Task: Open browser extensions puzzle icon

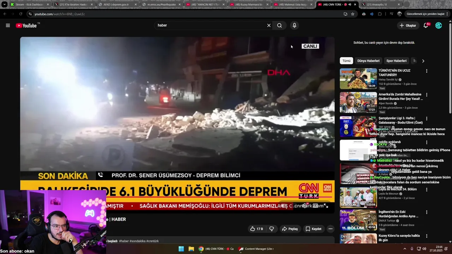Action: pyautogui.click(x=380, y=14)
